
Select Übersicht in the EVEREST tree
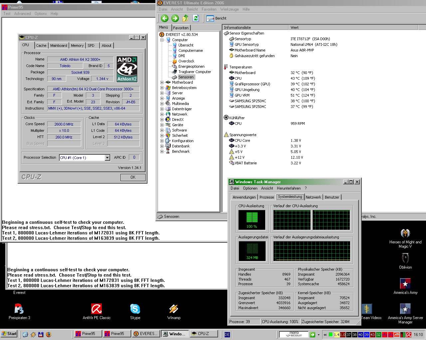point(186,45)
